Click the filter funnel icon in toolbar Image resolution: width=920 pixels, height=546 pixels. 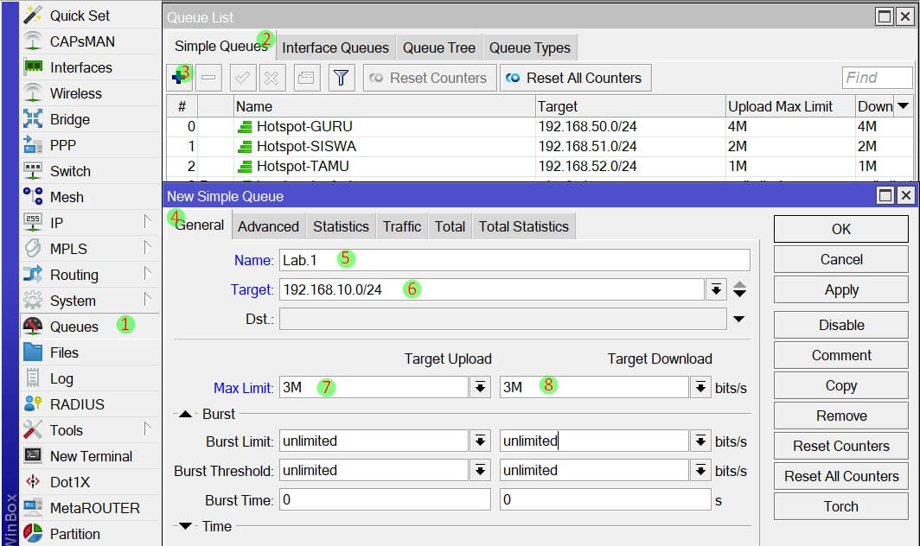point(342,78)
